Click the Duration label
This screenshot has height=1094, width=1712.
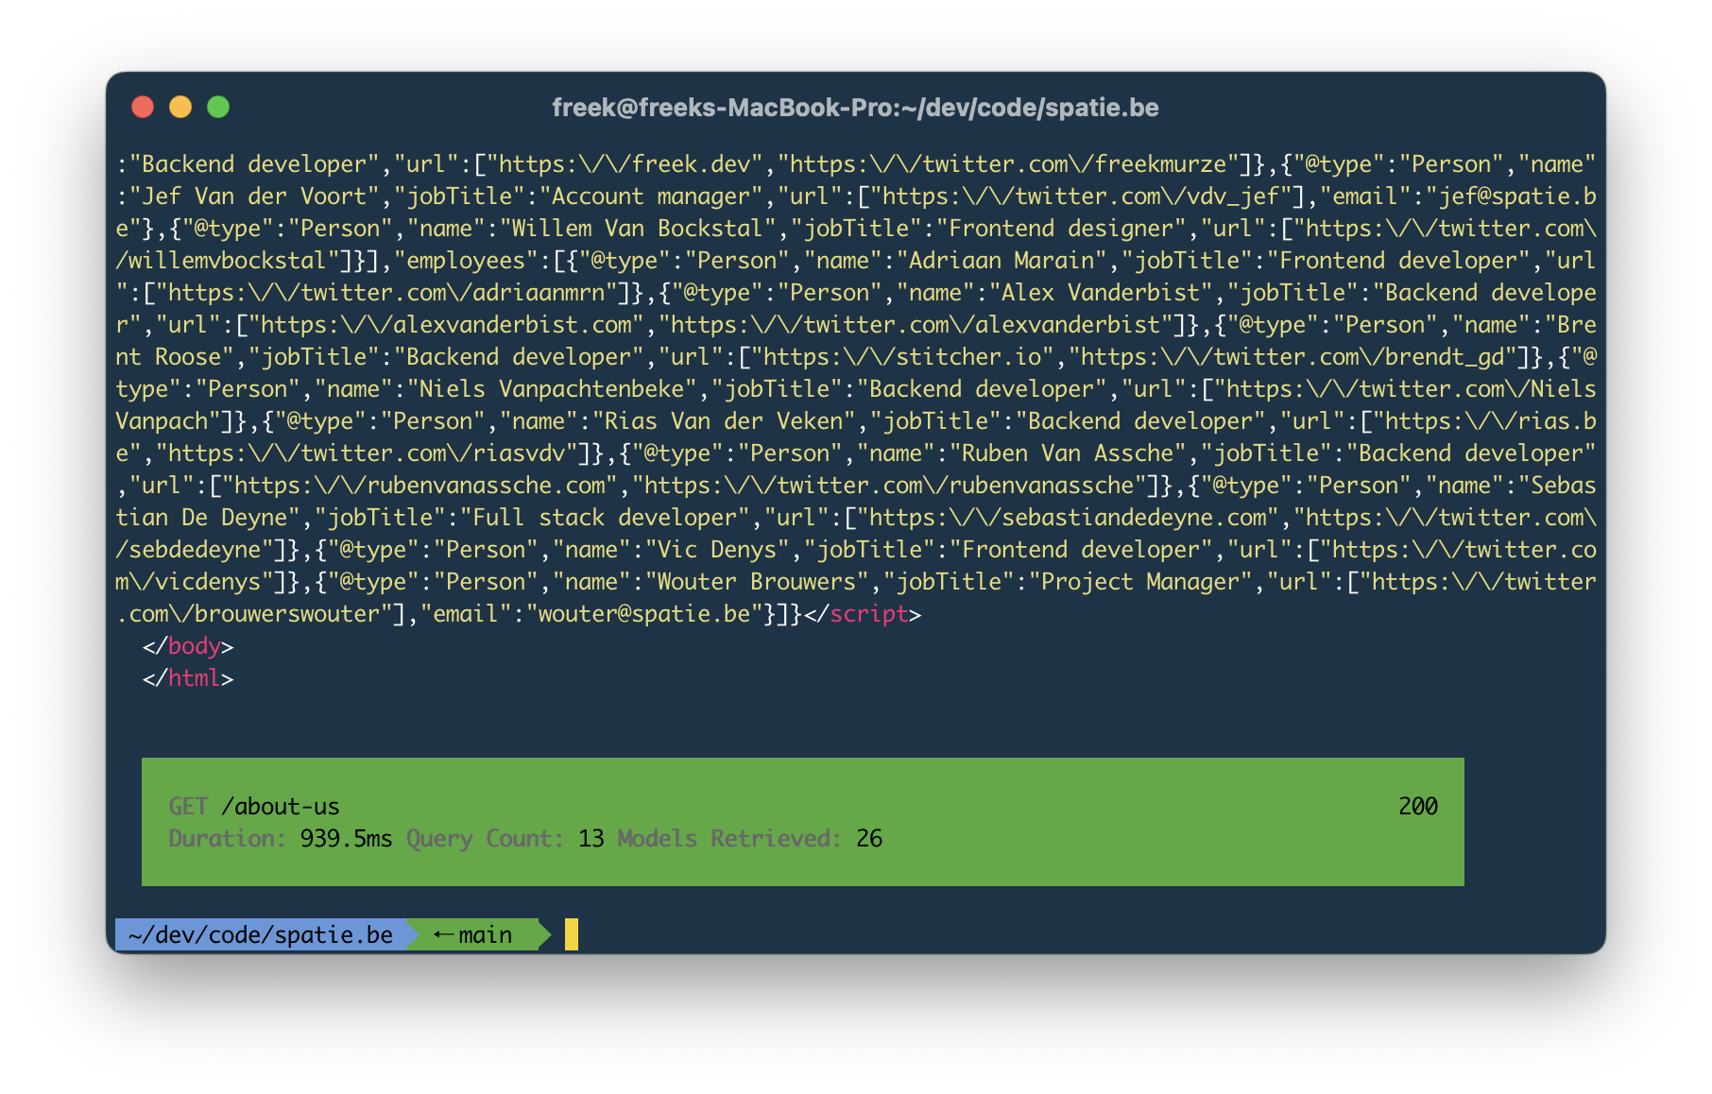click(228, 839)
